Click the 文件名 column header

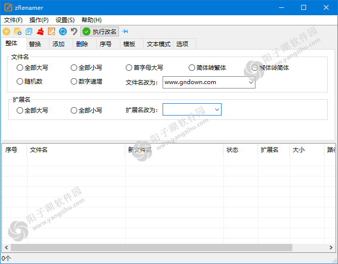point(76,149)
